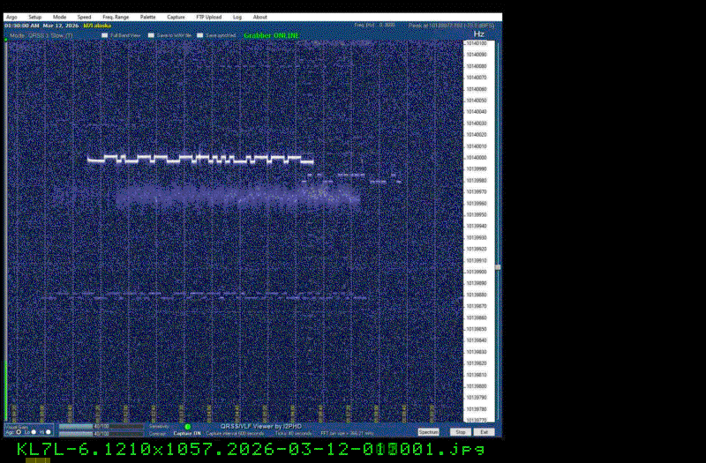Viewport: 706px width, 463px height.
Task: Enable the Full Band View checkbox
Action: point(104,35)
